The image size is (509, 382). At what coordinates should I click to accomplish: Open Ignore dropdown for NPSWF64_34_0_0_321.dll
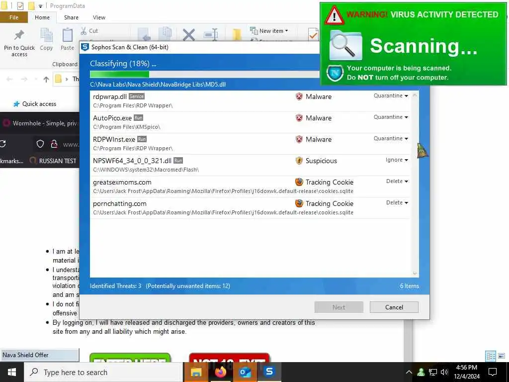(x=397, y=160)
